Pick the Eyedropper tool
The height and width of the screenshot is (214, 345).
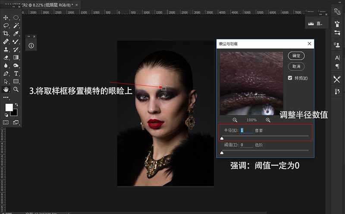pos(16,33)
